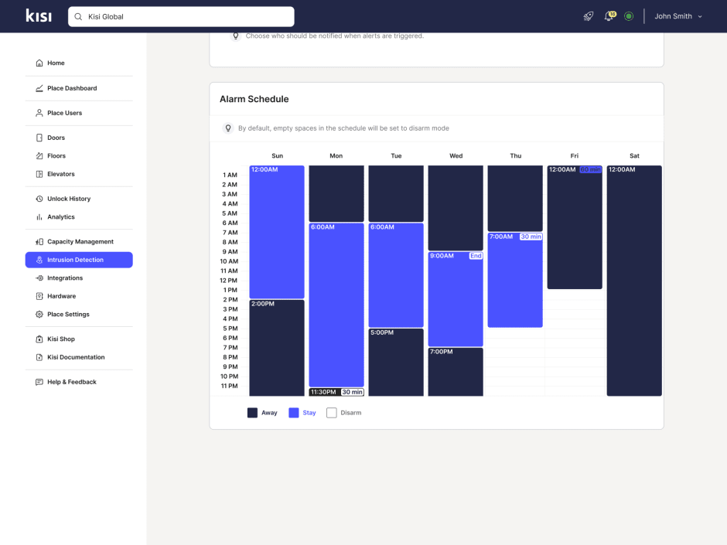Viewport: 727px width, 545px height.
Task: Go to Place Dashboard
Action: pos(71,88)
